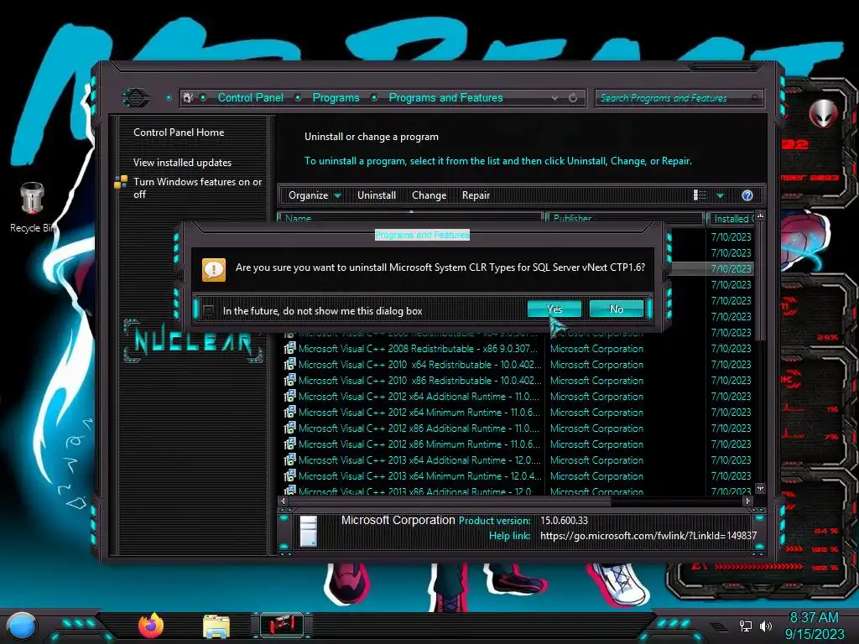Select Visual C++ 2008 Redistributable x86 row
859x644 pixels.
click(517, 348)
